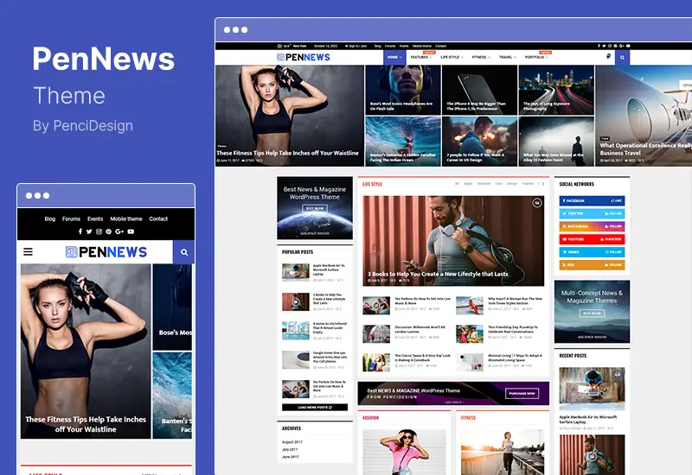Click Purchase Now on the purple banner

point(522,394)
